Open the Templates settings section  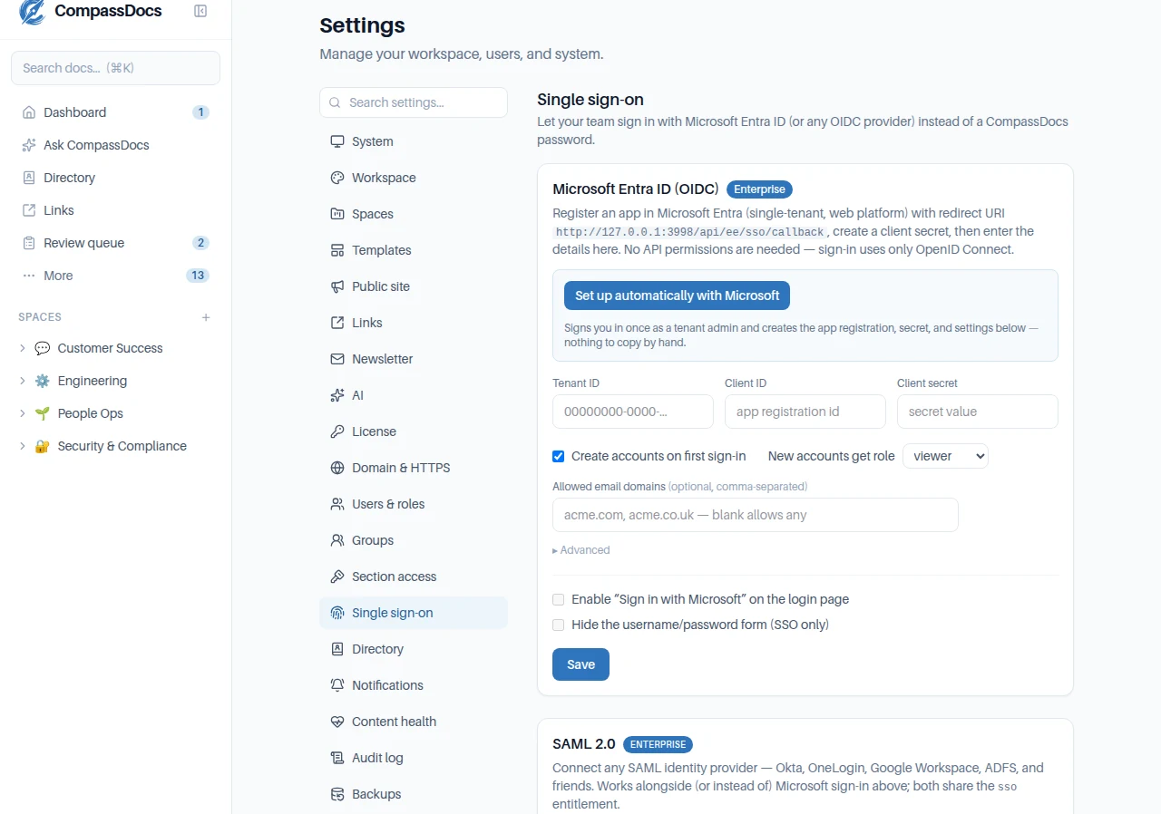click(414, 250)
